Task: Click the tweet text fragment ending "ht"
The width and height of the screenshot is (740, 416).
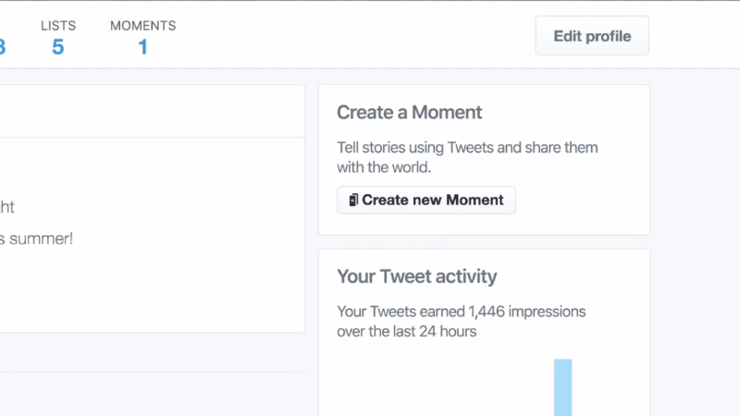Action: (x=7, y=207)
